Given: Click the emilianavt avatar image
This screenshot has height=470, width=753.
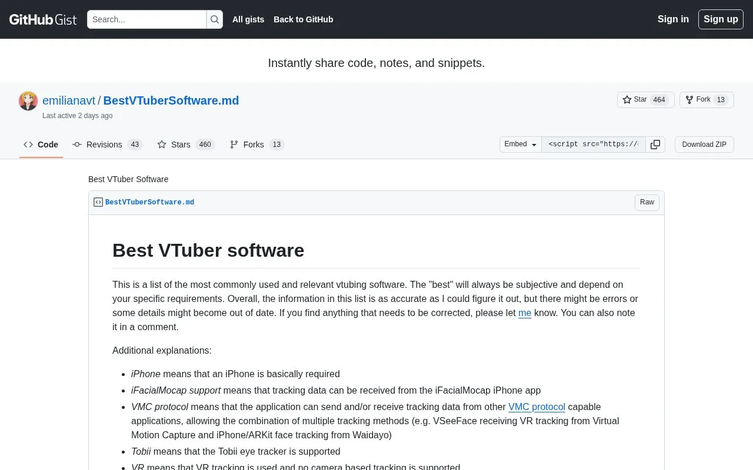Looking at the screenshot, I should tap(28, 101).
